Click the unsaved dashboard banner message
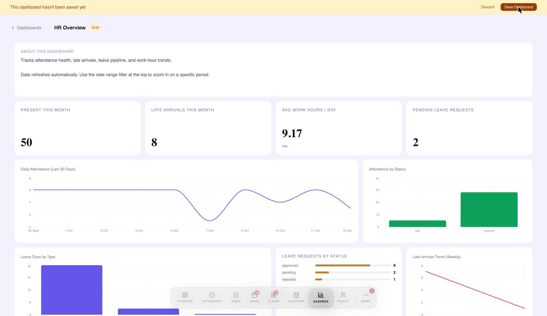Viewport: 547px width, 316px height. [48, 7]
